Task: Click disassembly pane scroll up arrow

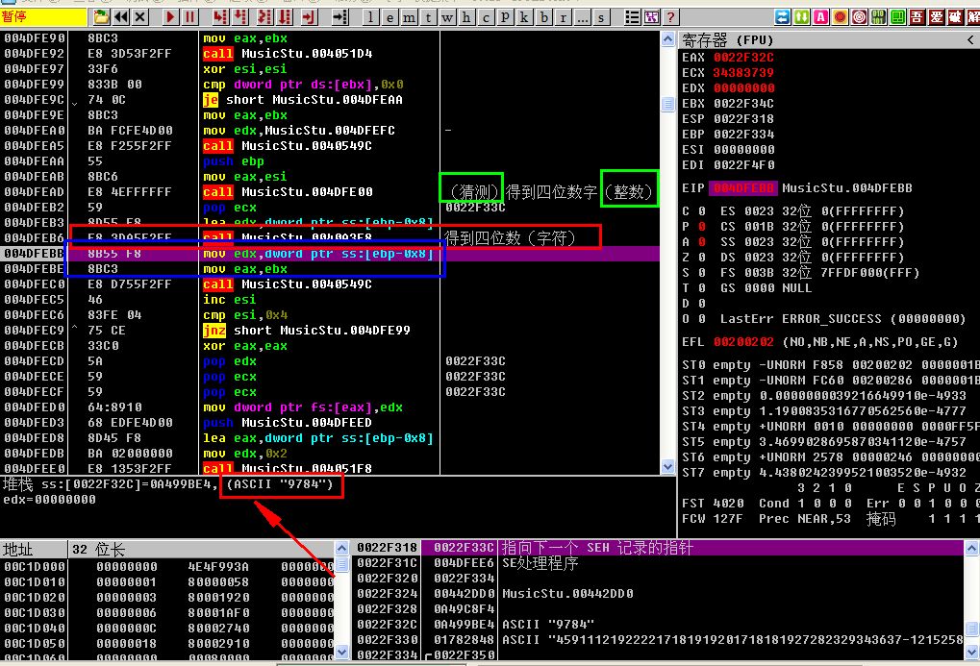Action: pos(667,40)
